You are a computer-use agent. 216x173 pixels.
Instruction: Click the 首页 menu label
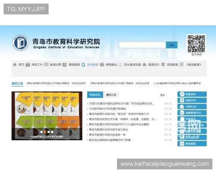[21, 65]
